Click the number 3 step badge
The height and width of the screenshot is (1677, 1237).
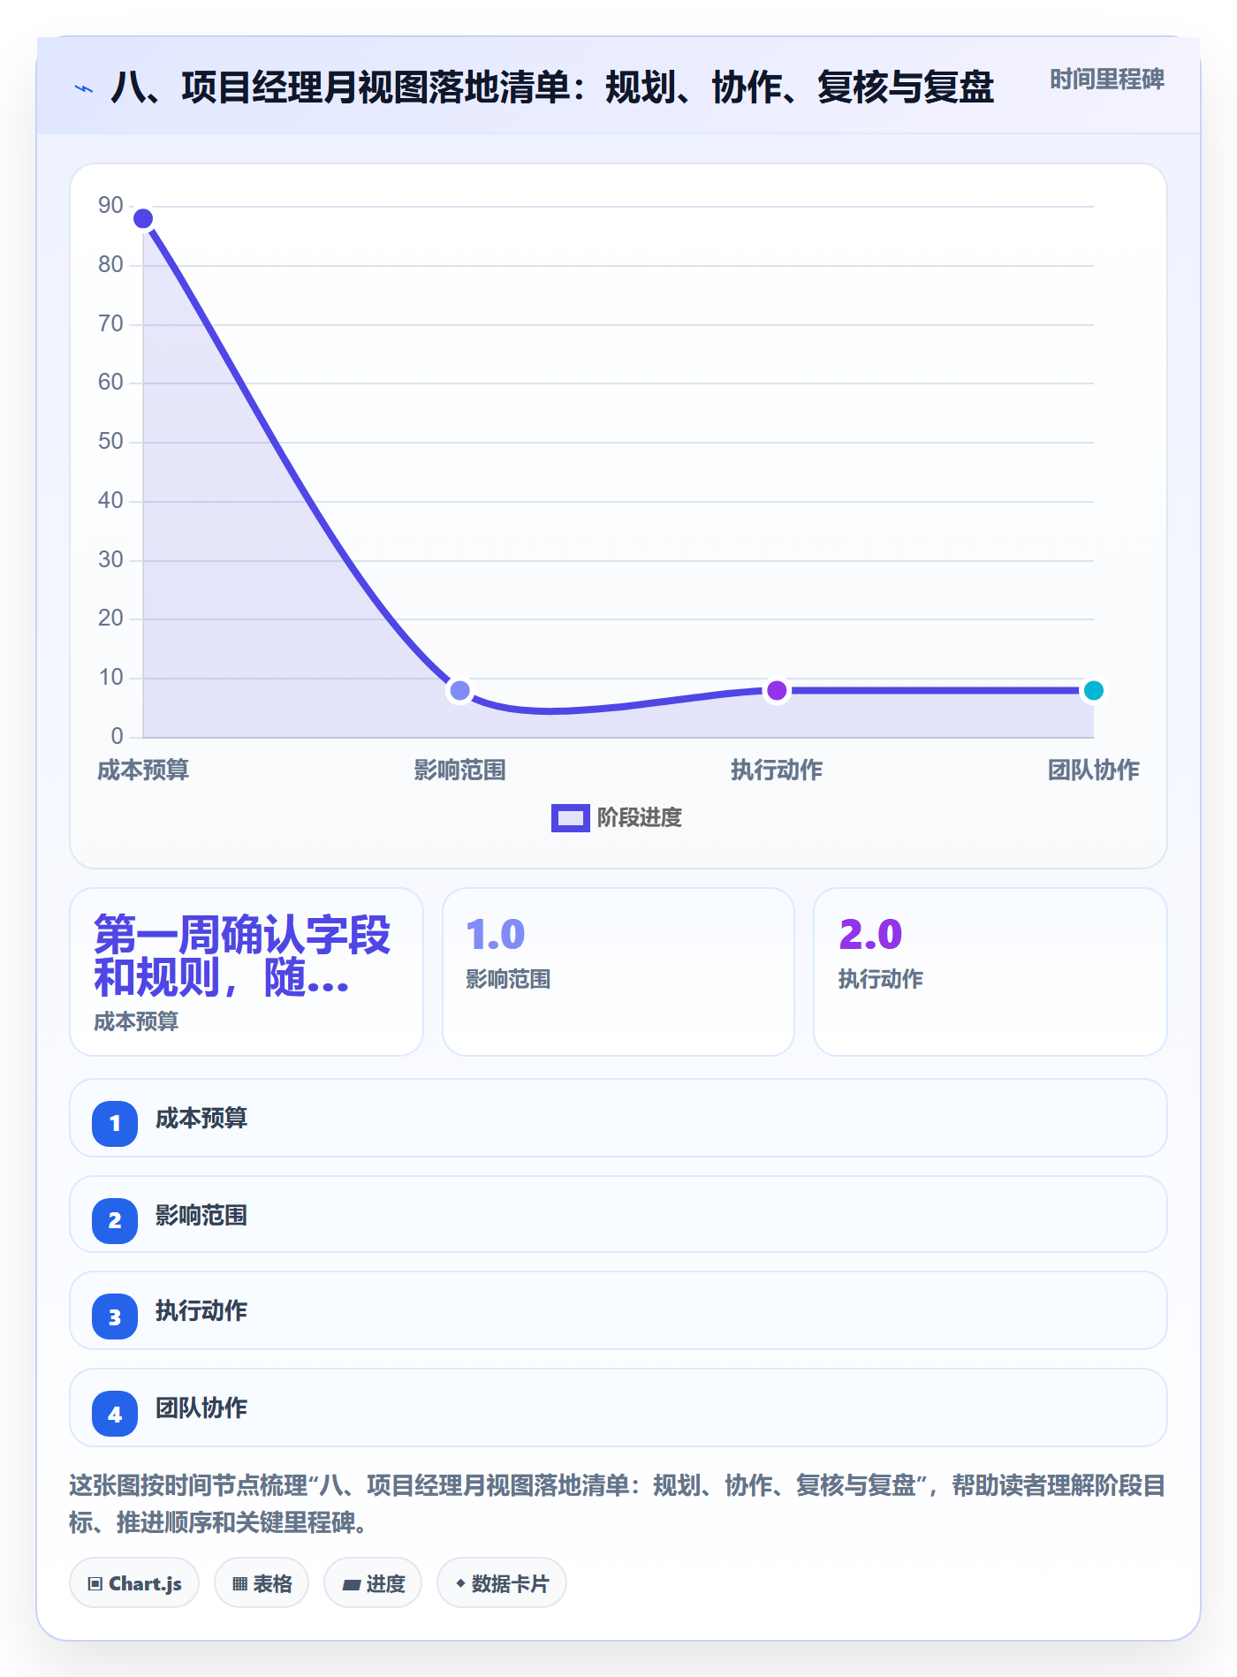[115, 1317]
